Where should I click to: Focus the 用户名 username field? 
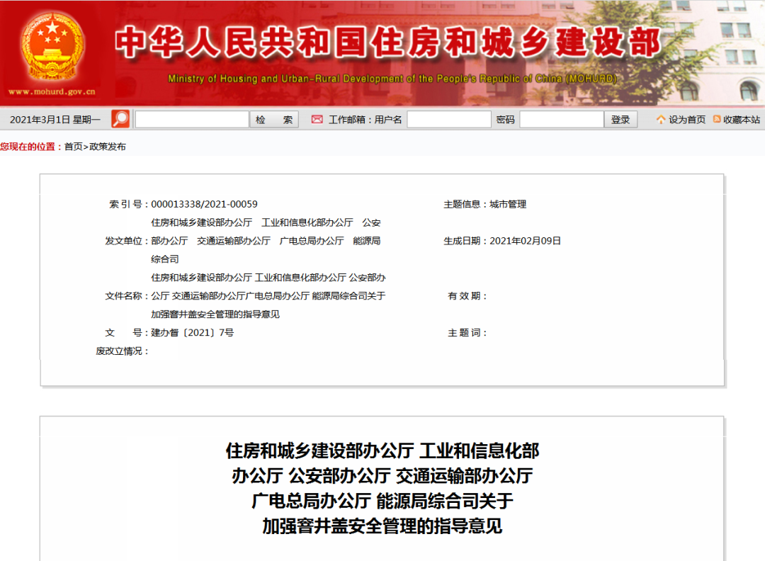[449, 120]
